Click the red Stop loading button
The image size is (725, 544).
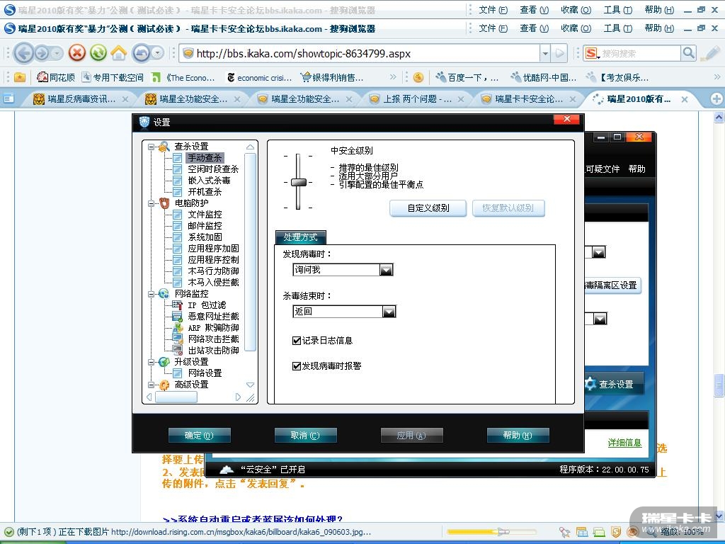[77, 53]
